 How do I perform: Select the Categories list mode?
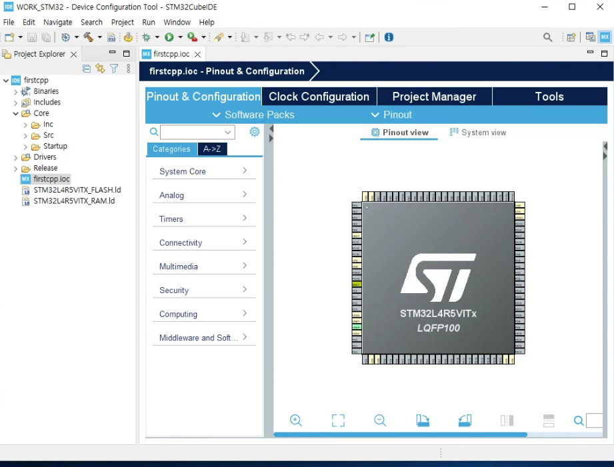pyautogui.click(x=171, y=149)
